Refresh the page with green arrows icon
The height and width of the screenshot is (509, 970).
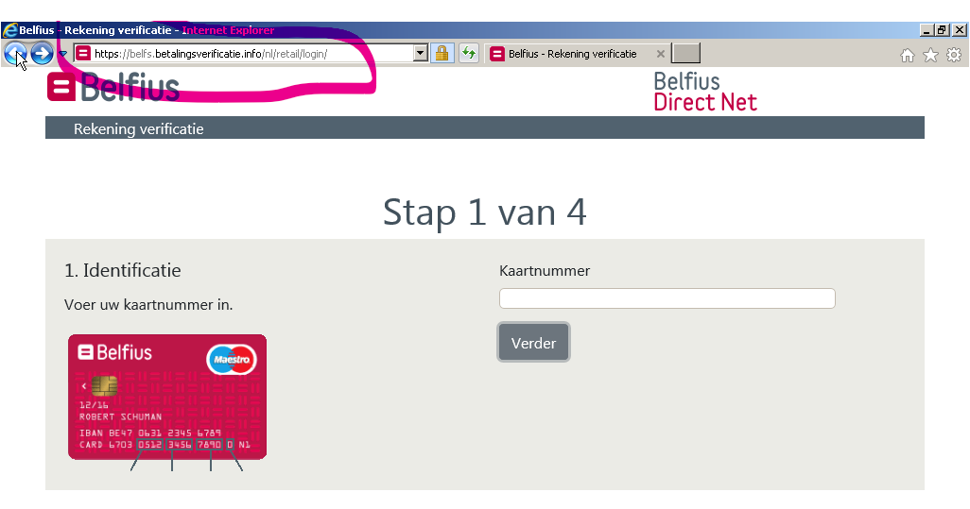pos(469,54)
